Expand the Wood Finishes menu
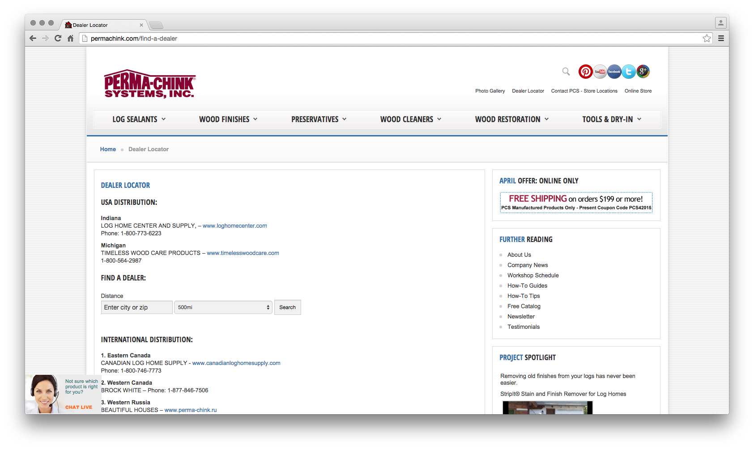The width and height of the screenshot is (754, 450). [x=228, y=119]
